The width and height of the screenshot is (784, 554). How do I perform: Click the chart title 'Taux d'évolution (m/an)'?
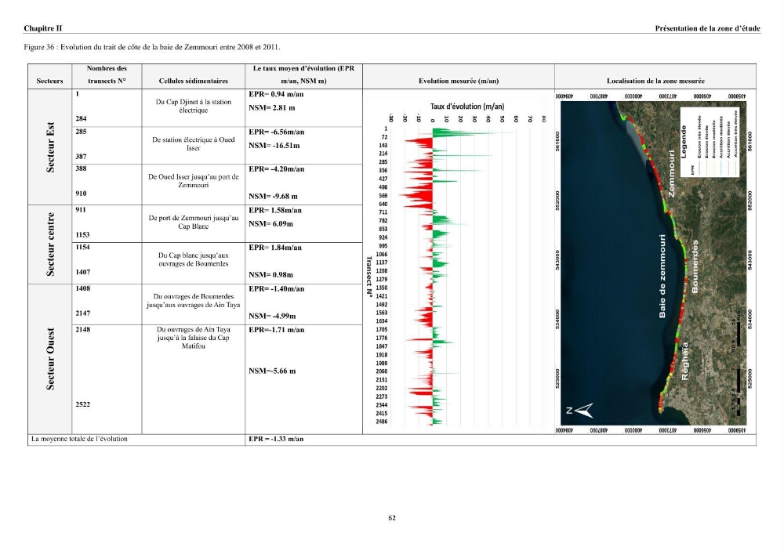point(467,107)
